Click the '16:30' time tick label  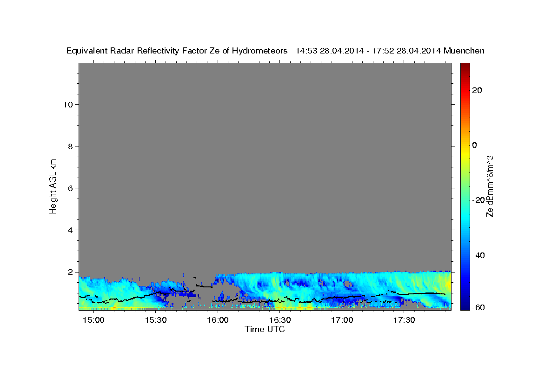[280, 320]
